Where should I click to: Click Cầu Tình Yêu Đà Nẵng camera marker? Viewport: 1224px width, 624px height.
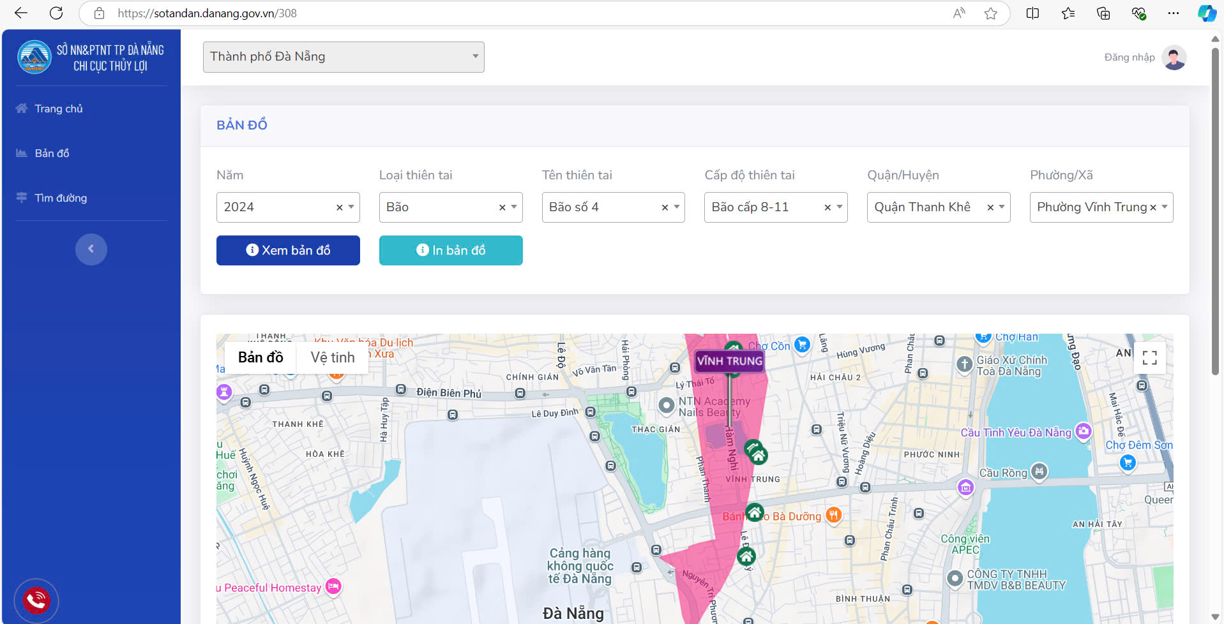(x=1083, y=431)
